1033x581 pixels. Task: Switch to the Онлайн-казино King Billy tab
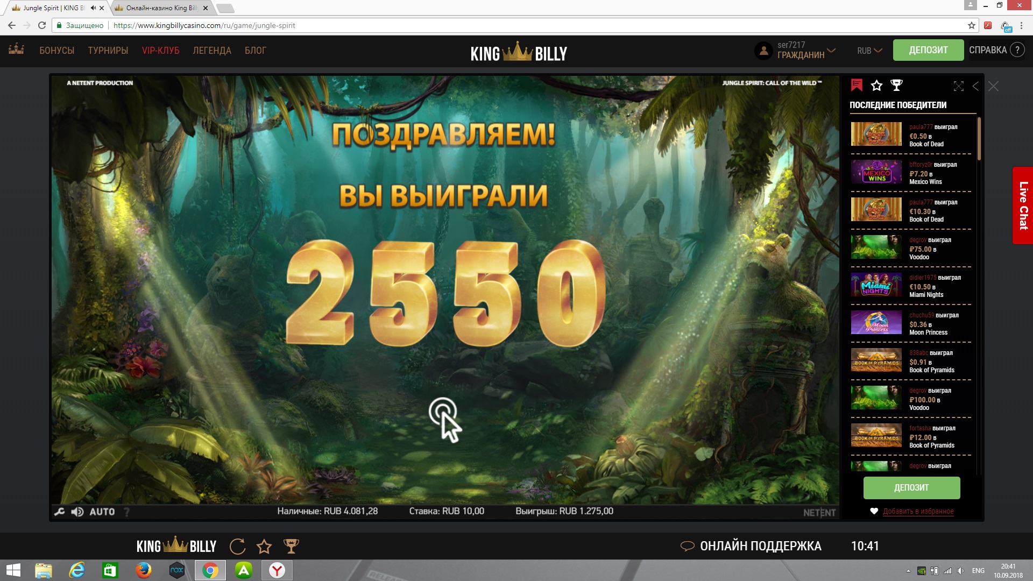point(161,8)
